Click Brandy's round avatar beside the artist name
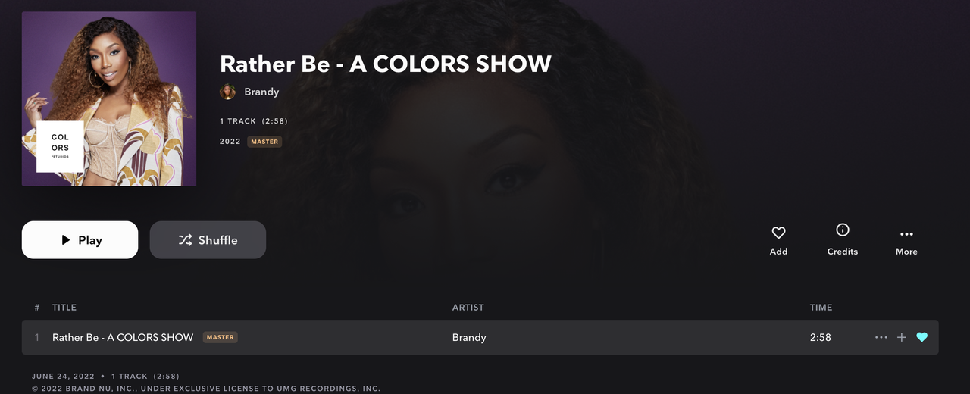970x394 pixels. click(x=227, y=92)
